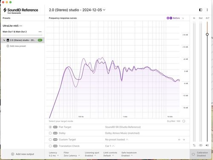Expand the No preset loaded chooser
This screenshot has height=160, width=213.
point(116,140)
